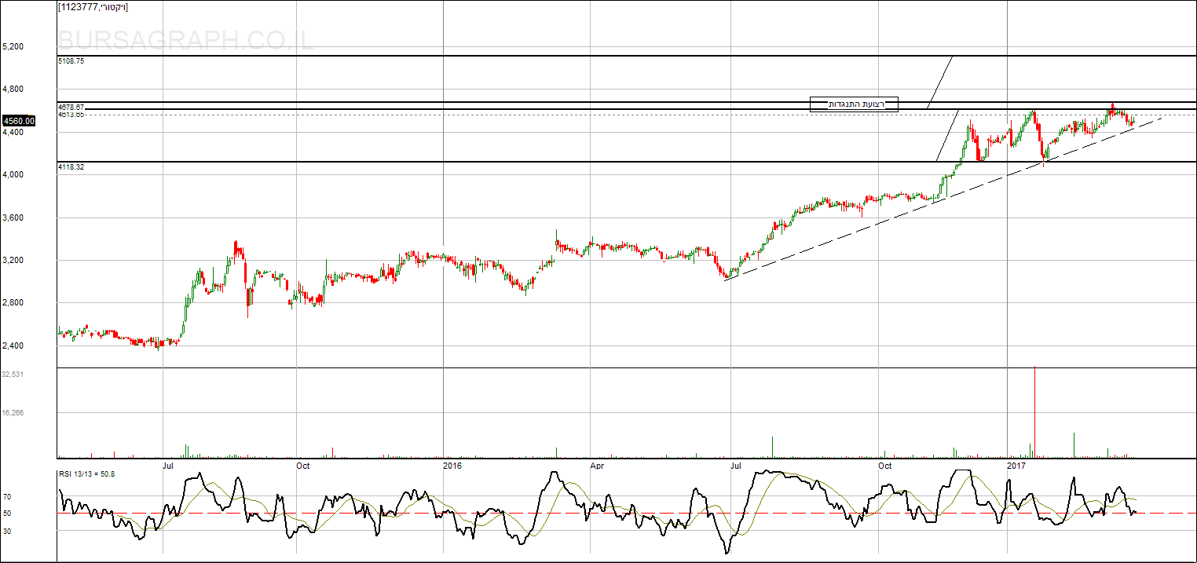This screenshot has height=563, width=1197.
Task: Click the 4678.67 horizontal level label
Action: [71, 107]
